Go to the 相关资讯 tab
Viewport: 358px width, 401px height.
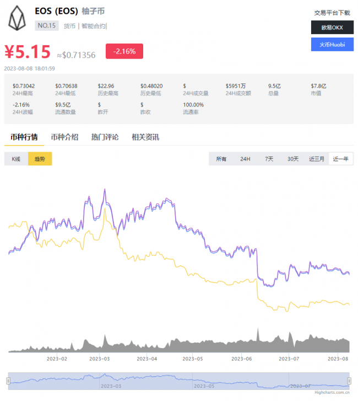click(145, 137)
